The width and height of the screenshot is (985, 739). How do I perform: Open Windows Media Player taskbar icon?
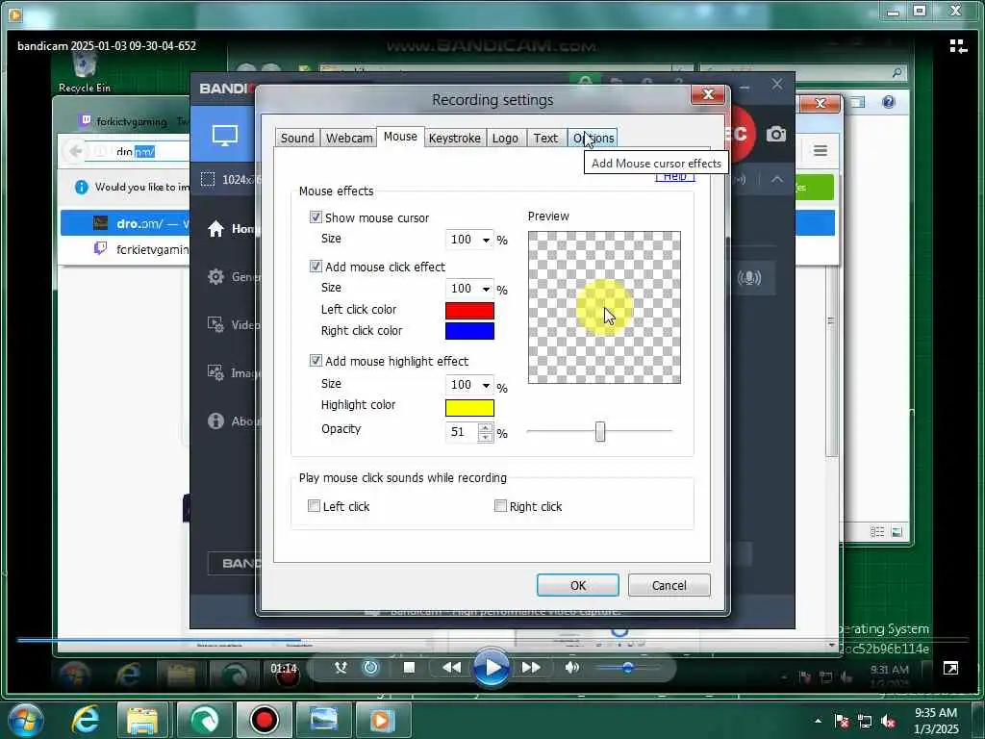click(x=383, y=720)
